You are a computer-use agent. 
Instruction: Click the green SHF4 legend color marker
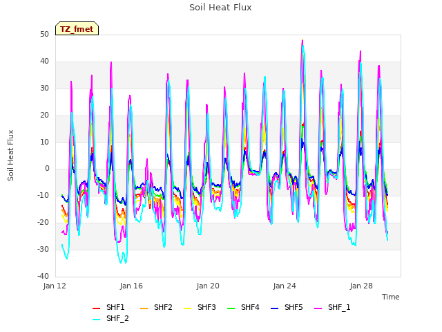pos(231,308)
